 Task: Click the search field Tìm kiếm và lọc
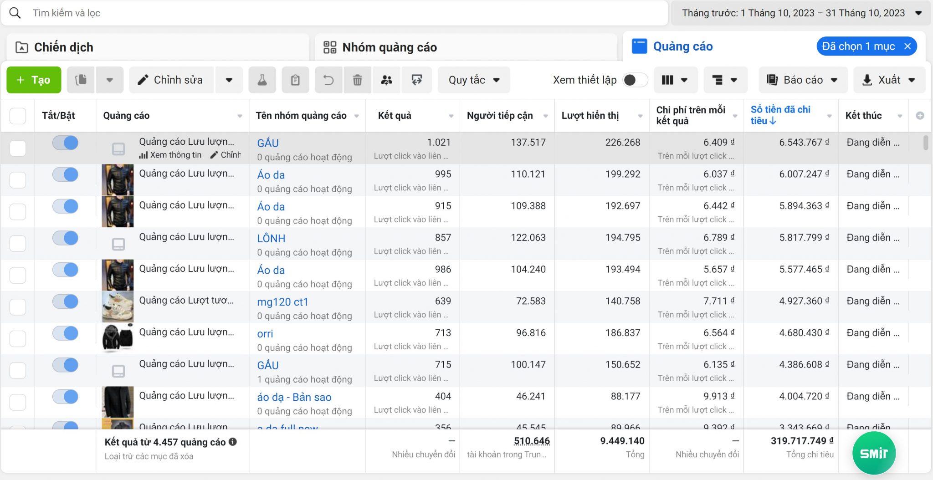point(182,13)
